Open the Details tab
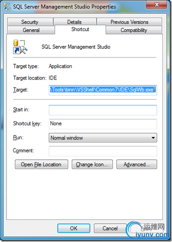172x242 pixels. point(75,22)
